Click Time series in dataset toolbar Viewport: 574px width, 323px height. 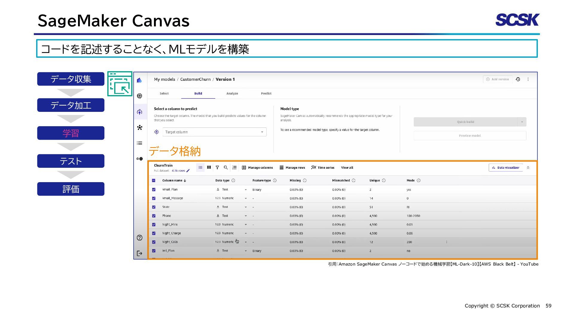click(323, 167)
